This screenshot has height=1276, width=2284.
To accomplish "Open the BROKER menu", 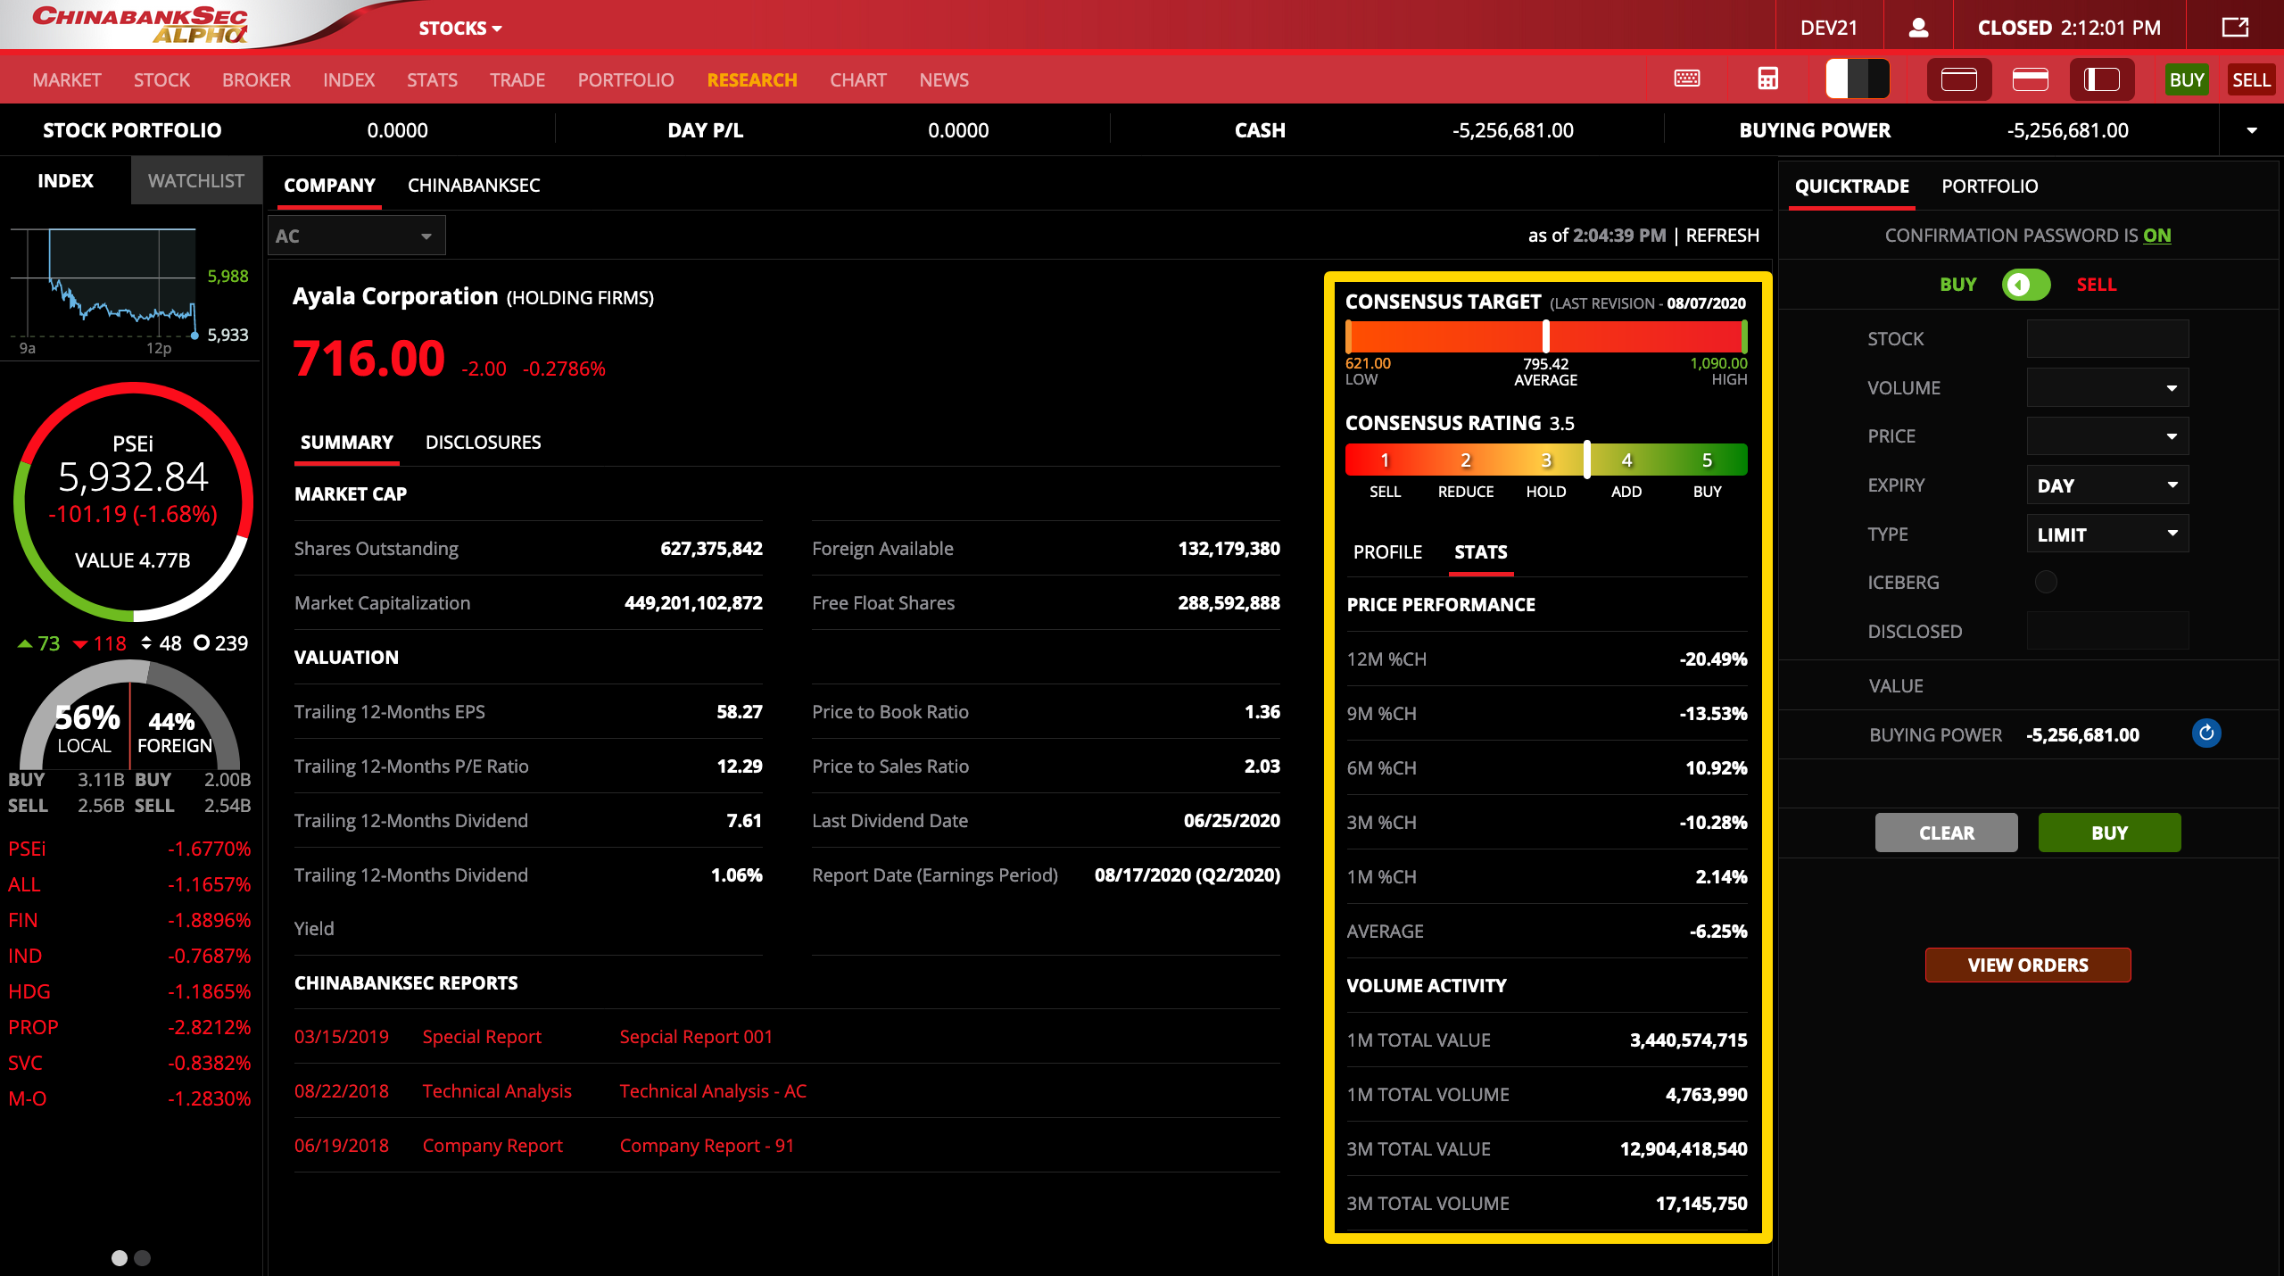I will point(256,79).
